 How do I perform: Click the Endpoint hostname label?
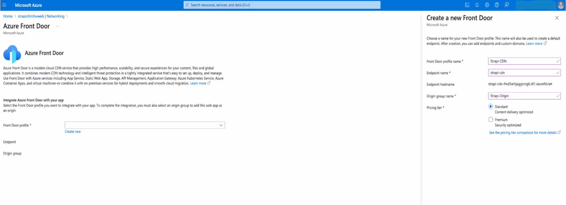tap(441, 84)
